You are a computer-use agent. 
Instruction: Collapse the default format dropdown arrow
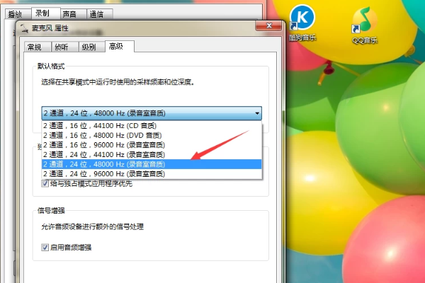pyautogui.click(x=257, y=113)
